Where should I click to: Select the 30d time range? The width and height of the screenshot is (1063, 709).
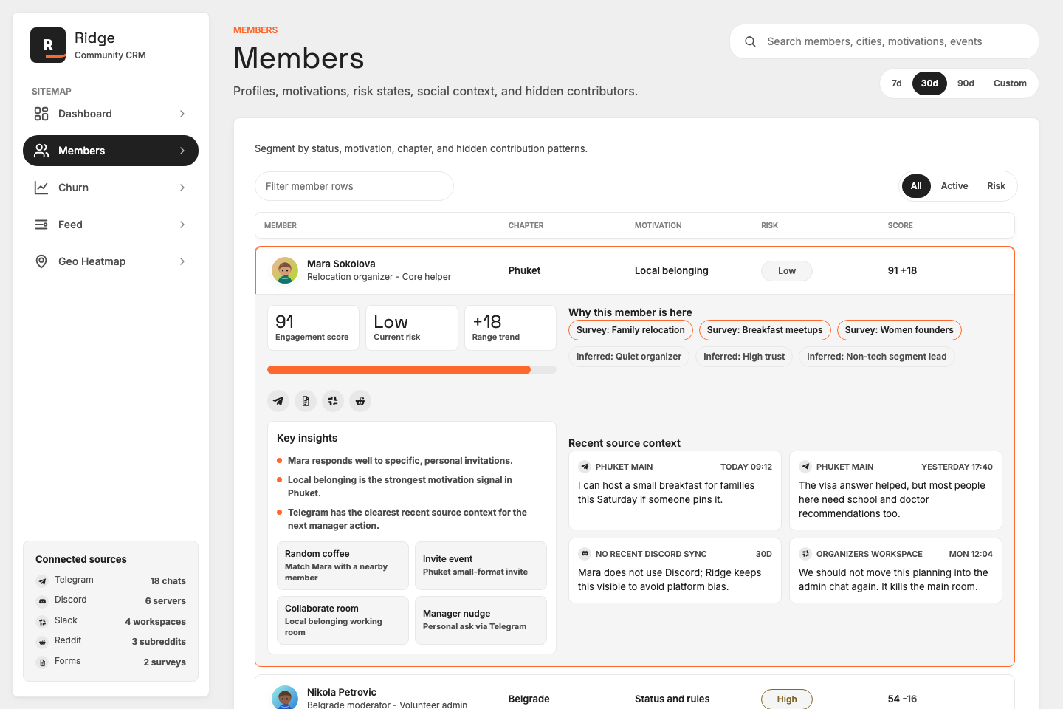tap(929, 83)
